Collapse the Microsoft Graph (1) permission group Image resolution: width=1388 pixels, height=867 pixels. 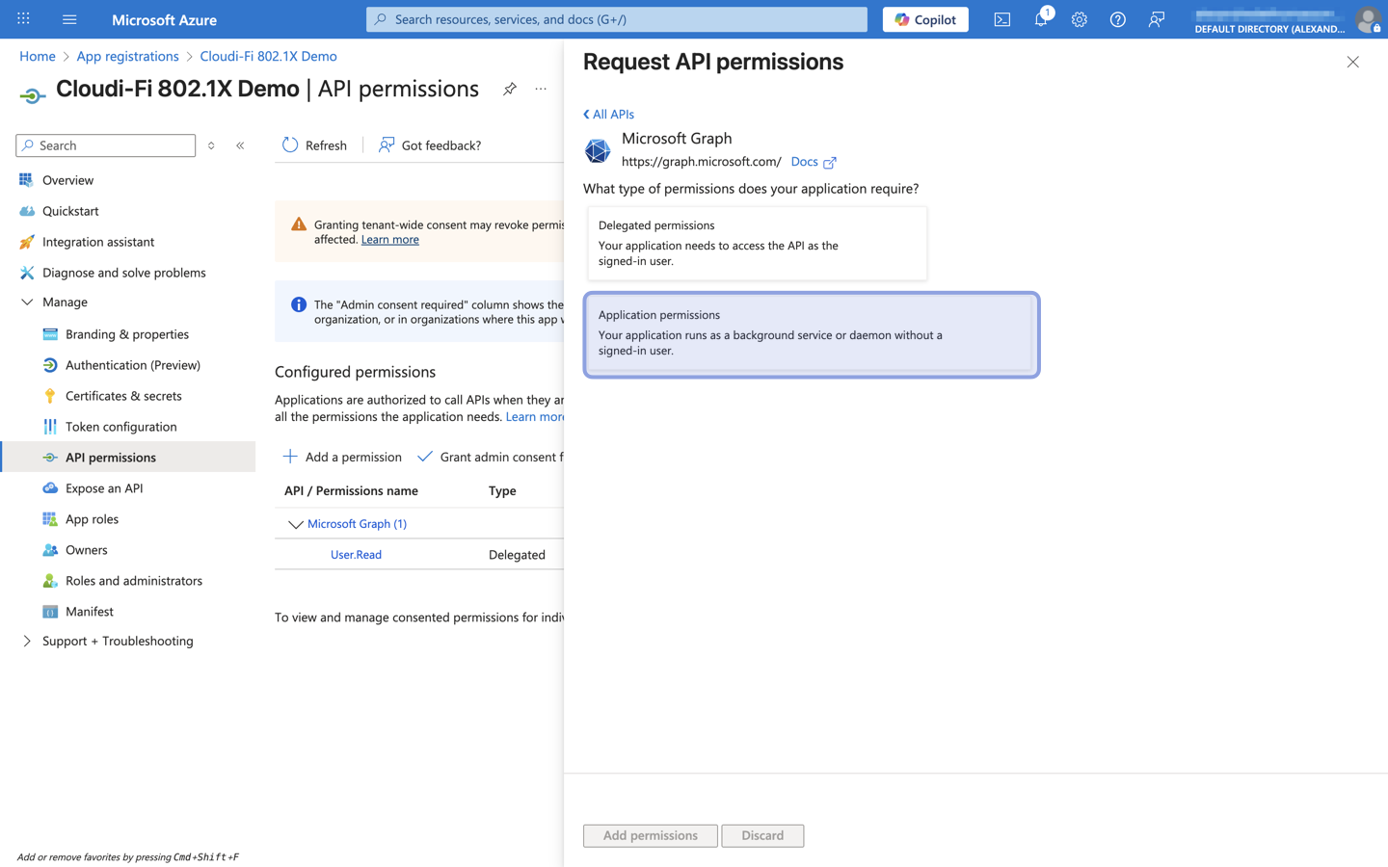click(x=295, y=524)
